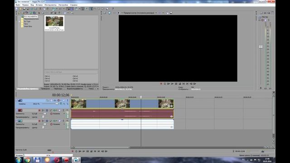Screen dimensions: 290x163
Task: Toggle the loop playback button in timeline transport
Action: (76, 151)
